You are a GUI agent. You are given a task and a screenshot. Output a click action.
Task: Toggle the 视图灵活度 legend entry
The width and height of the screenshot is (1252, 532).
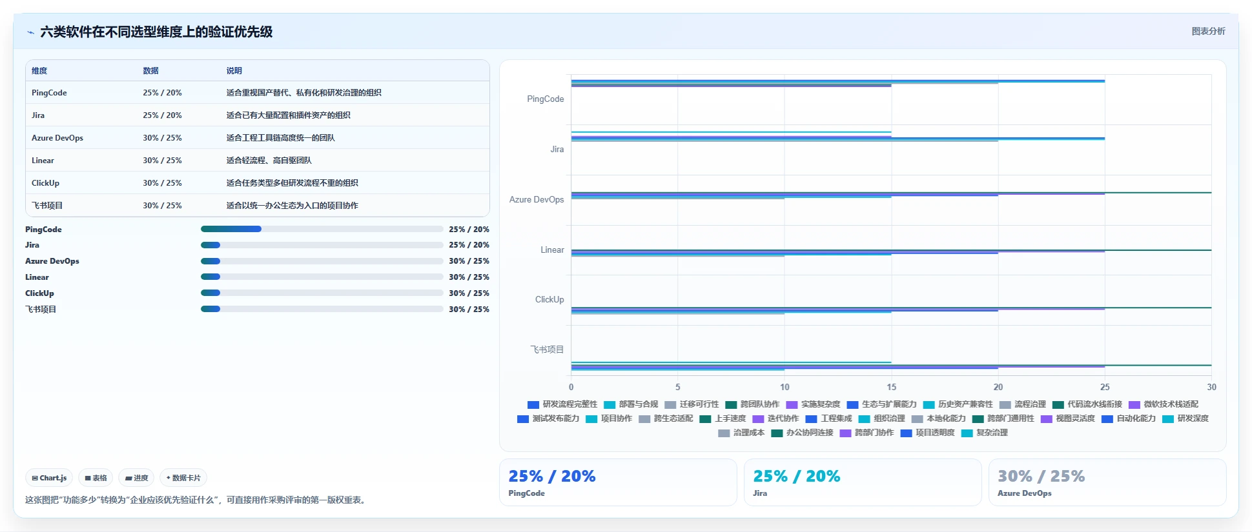[1067, 419]
